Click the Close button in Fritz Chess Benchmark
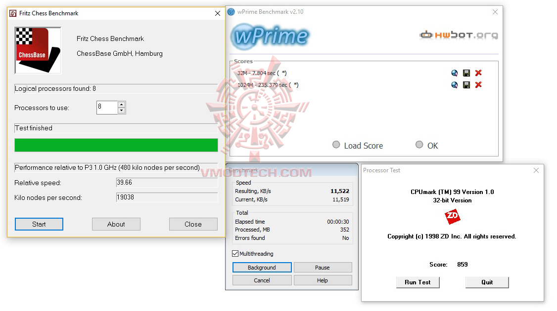557x311 pixels. (193, 224)
